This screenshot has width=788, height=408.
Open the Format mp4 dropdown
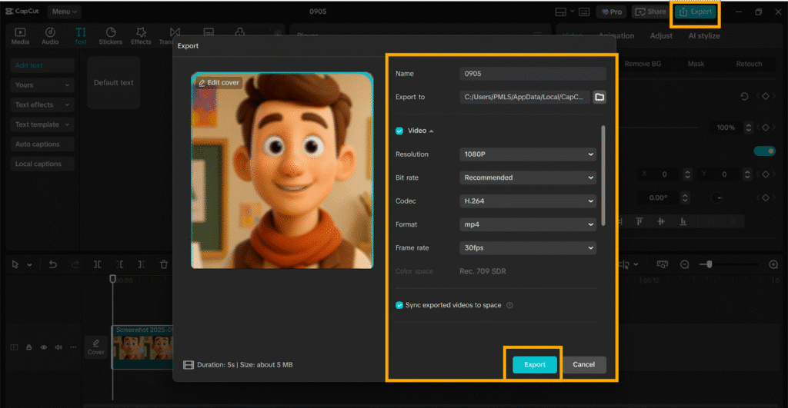[528, 224]
